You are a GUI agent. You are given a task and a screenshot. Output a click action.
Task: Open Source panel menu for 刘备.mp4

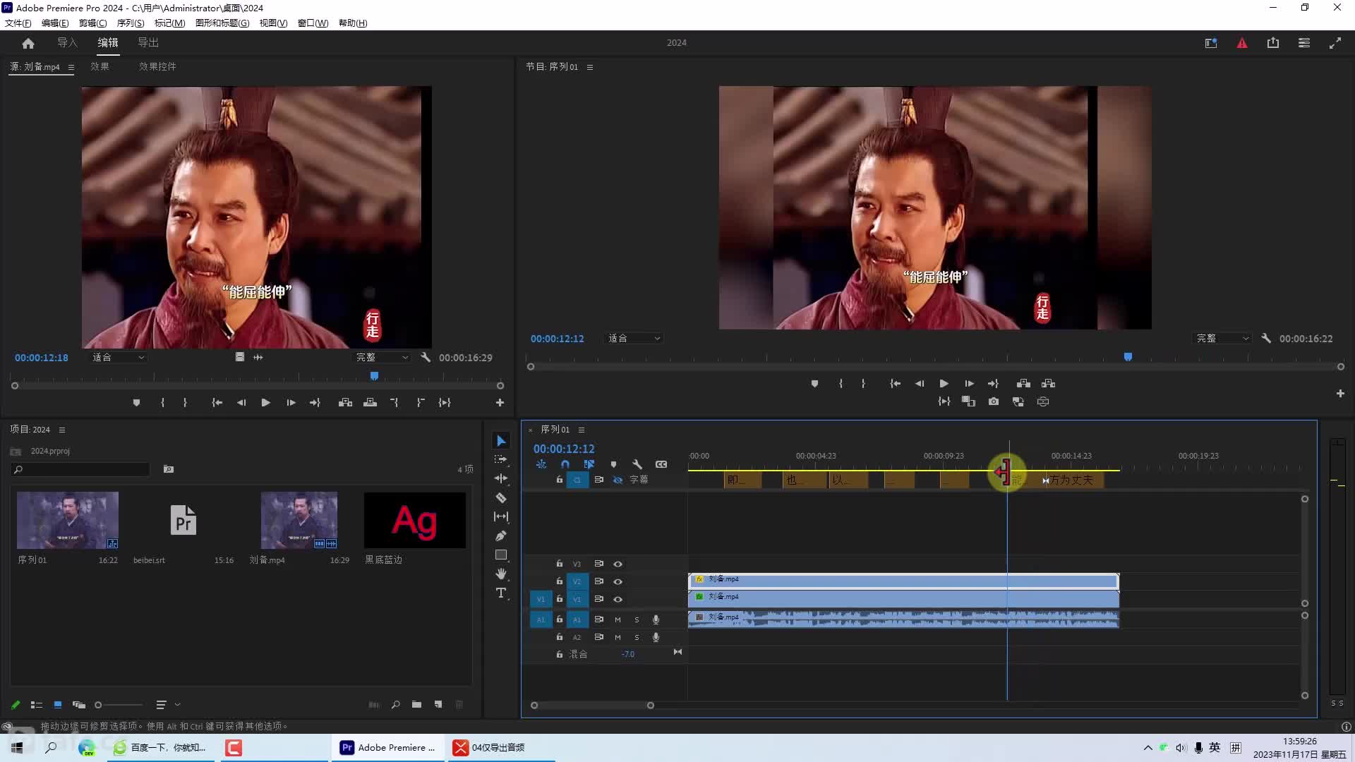tap(71, 67)
